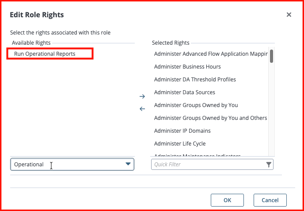
Task: Open the Operational dropdown arrow
Action: coord(128,164)
